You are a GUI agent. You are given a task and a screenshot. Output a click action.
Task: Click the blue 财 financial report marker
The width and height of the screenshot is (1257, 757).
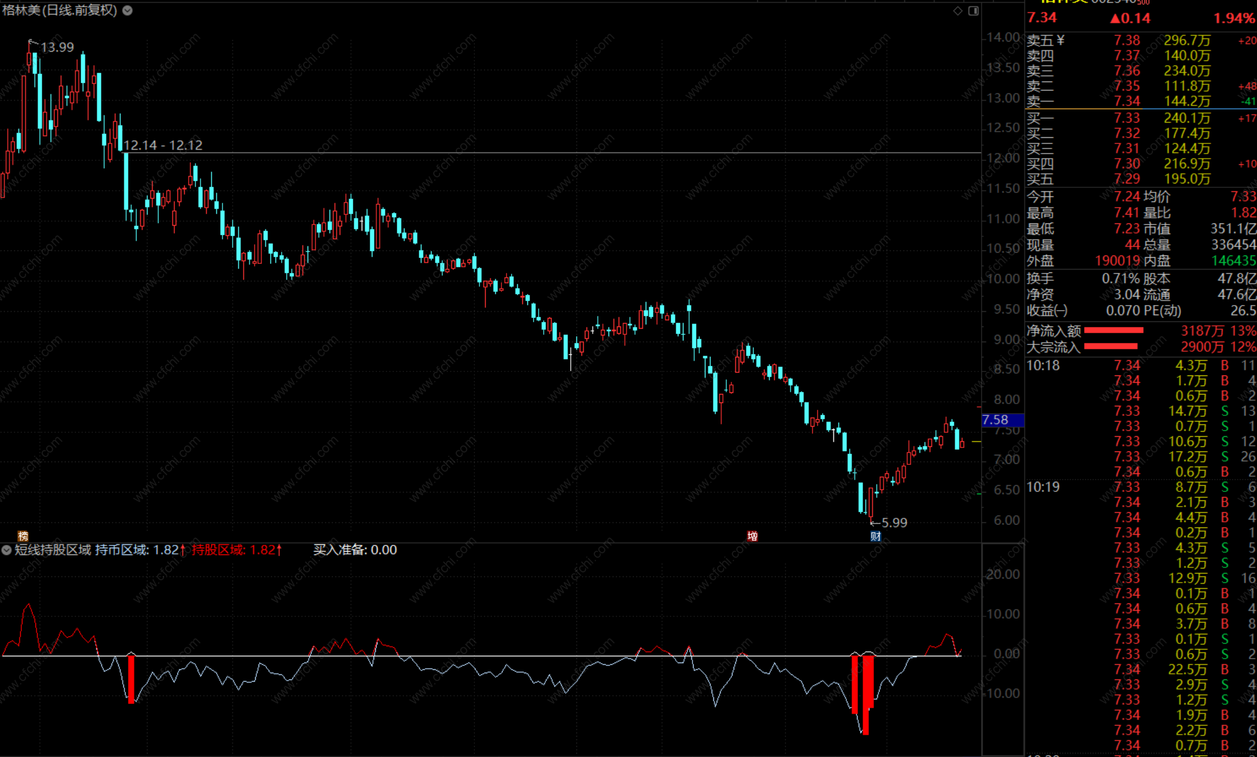tap(875, 536)
